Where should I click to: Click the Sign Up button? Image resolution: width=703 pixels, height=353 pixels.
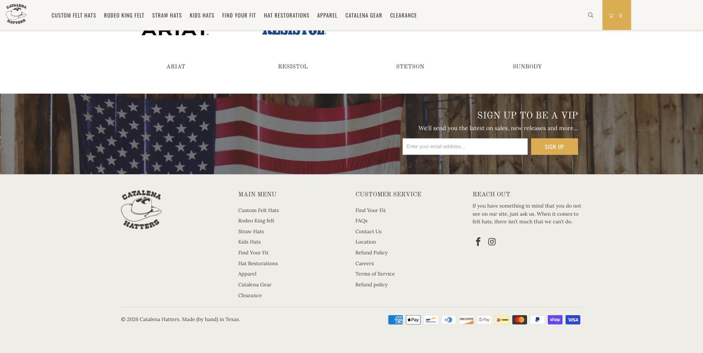554,146
